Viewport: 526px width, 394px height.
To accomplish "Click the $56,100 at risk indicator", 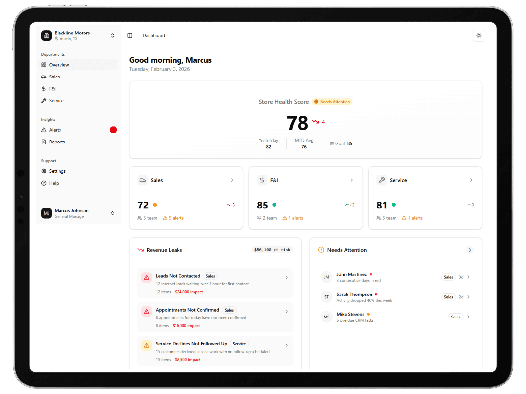I will coord(272,250).
